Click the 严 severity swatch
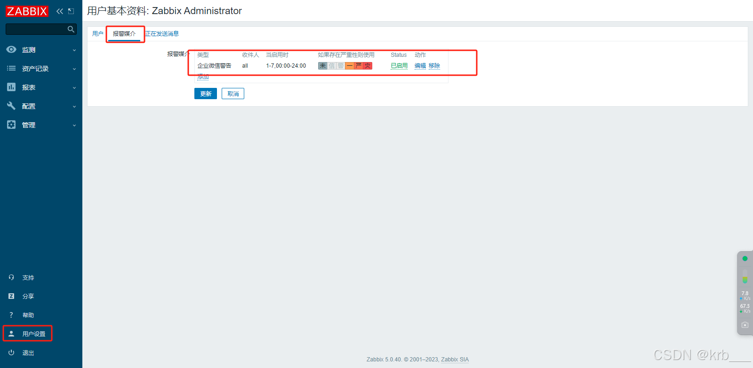 click(x=359, y=66)
